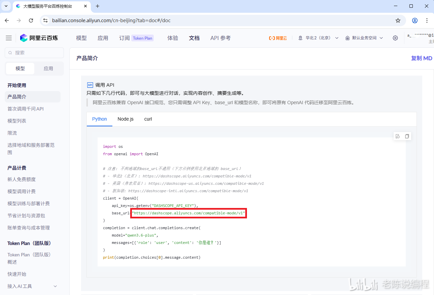Select the curl code tab
Image resolution: width=434 pixels, height=295 pixels.
(148, 119)
